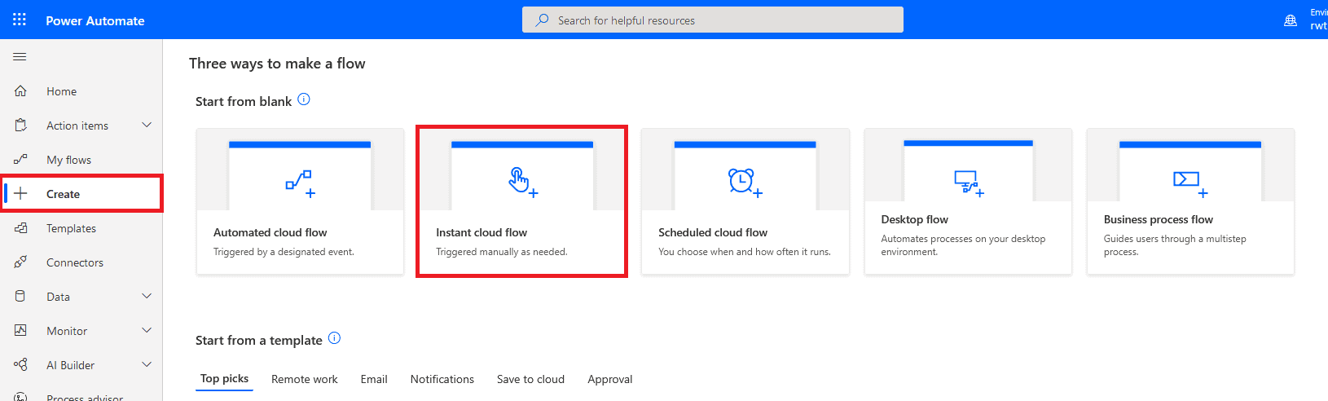Click 'Triggered manually as needed.' text
1328x401 pixels.
(502, 252)
